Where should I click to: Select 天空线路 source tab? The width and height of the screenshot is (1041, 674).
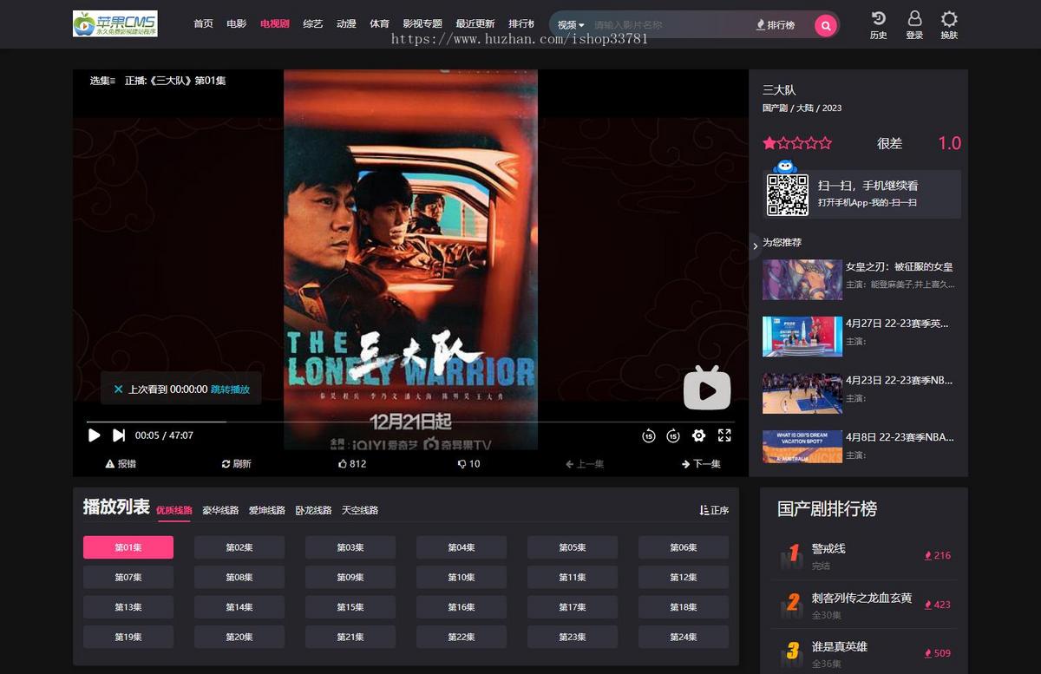pos(360,510)
